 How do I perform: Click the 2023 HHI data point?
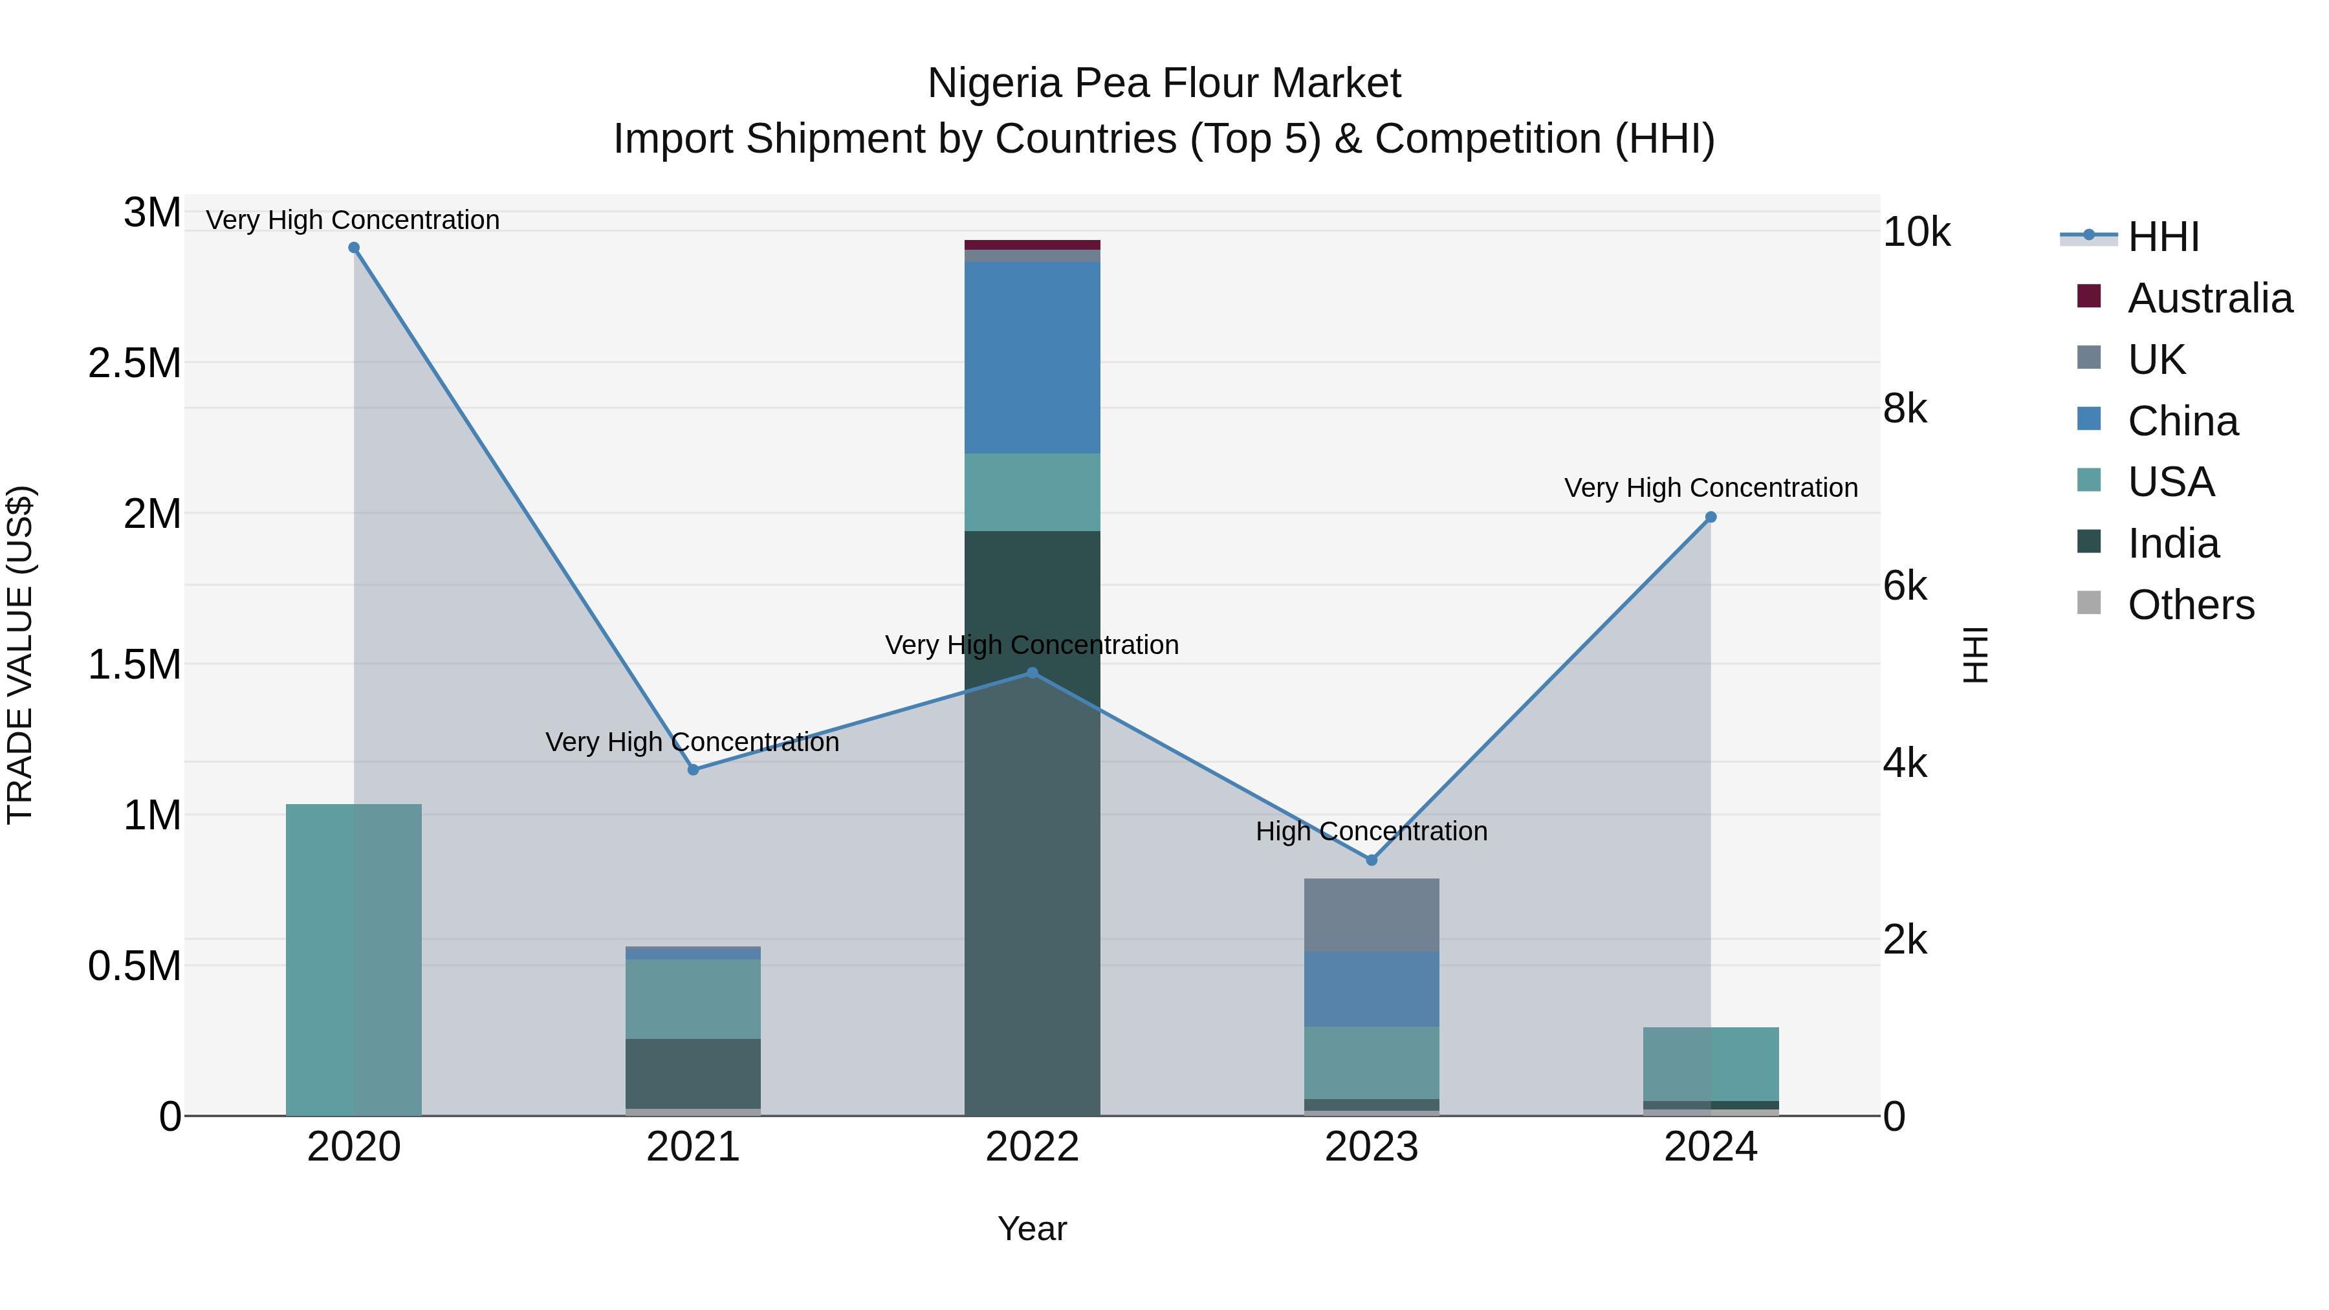(1372, 860)
